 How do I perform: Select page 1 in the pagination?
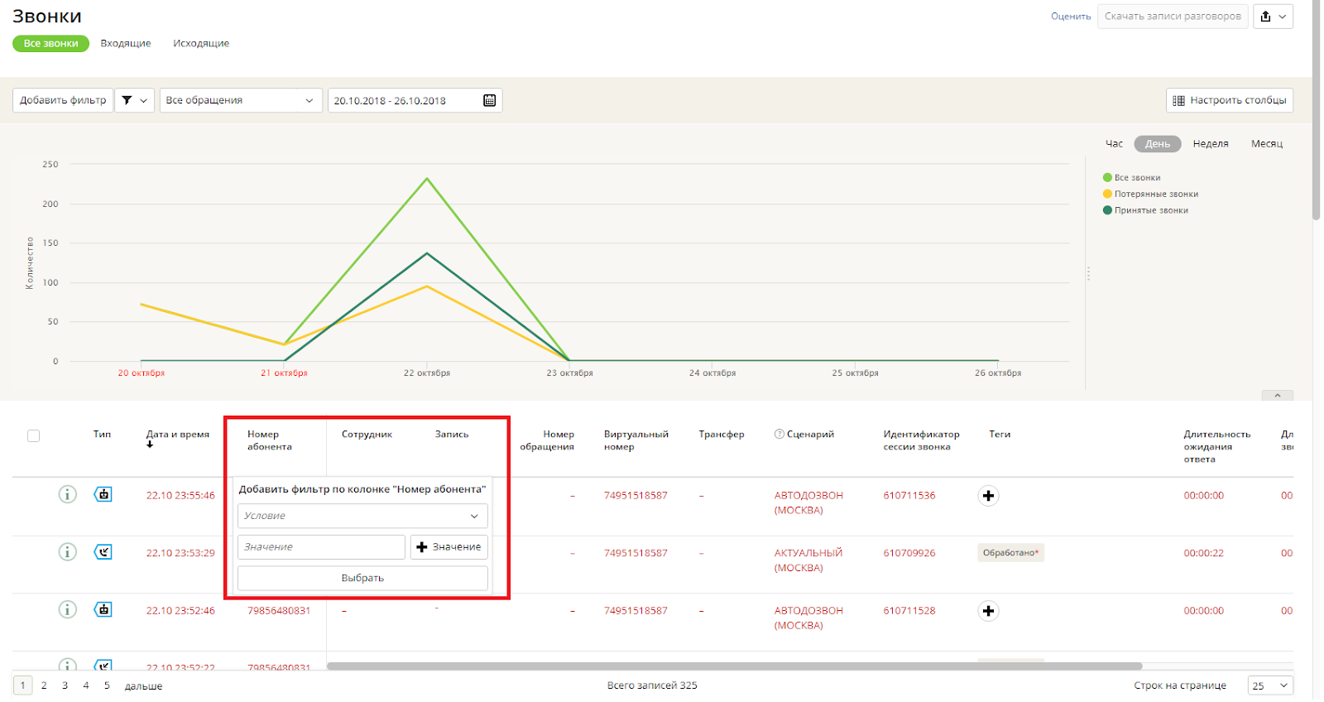22,685
